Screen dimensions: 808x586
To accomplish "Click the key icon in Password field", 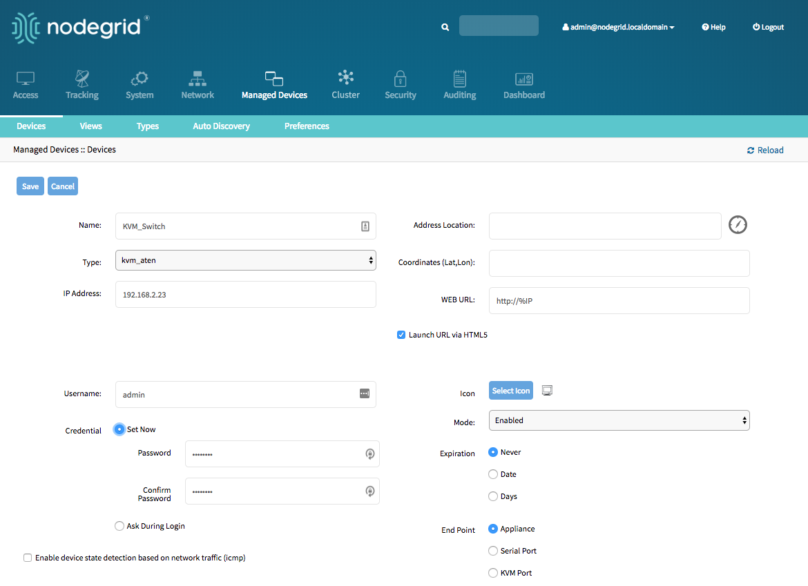I will [369, 453].
